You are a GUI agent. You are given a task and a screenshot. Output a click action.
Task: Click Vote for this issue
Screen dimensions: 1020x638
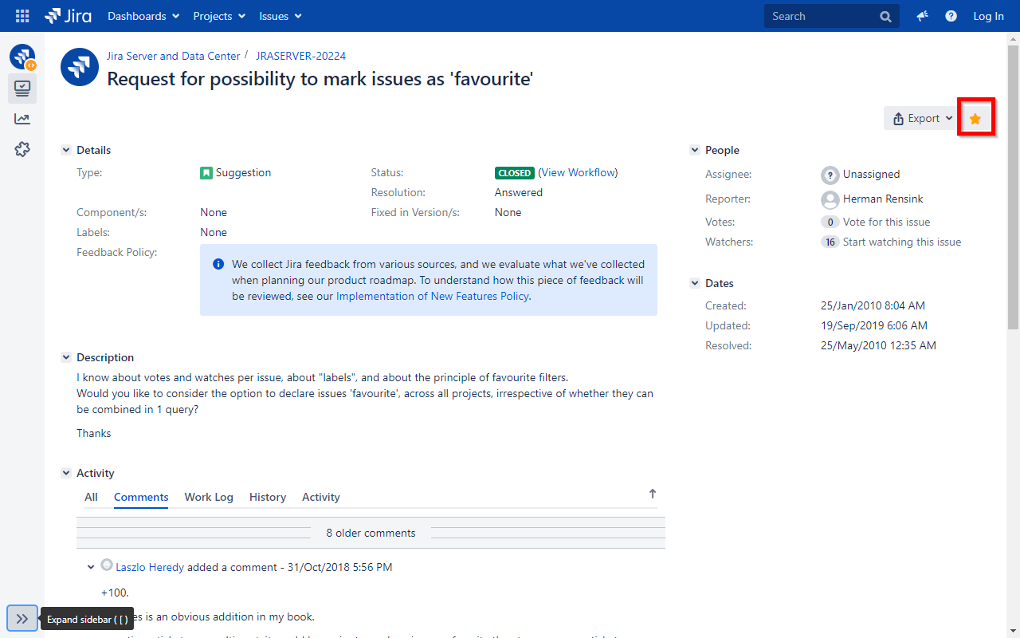tap(886, 222)
